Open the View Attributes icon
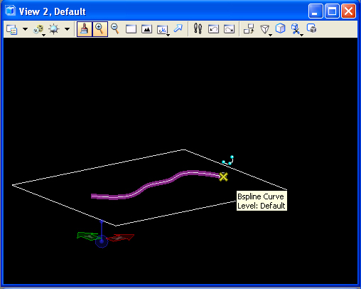Image resolution: width=361 pixels, height=289 pixels. (x=11, y=29)
